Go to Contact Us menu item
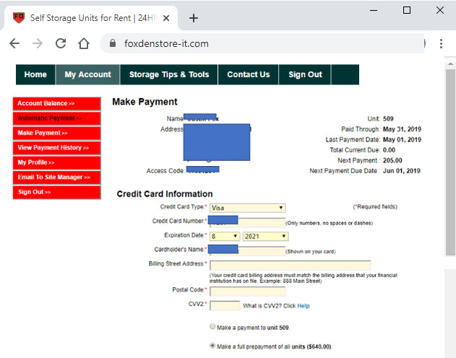 point(249,74)
